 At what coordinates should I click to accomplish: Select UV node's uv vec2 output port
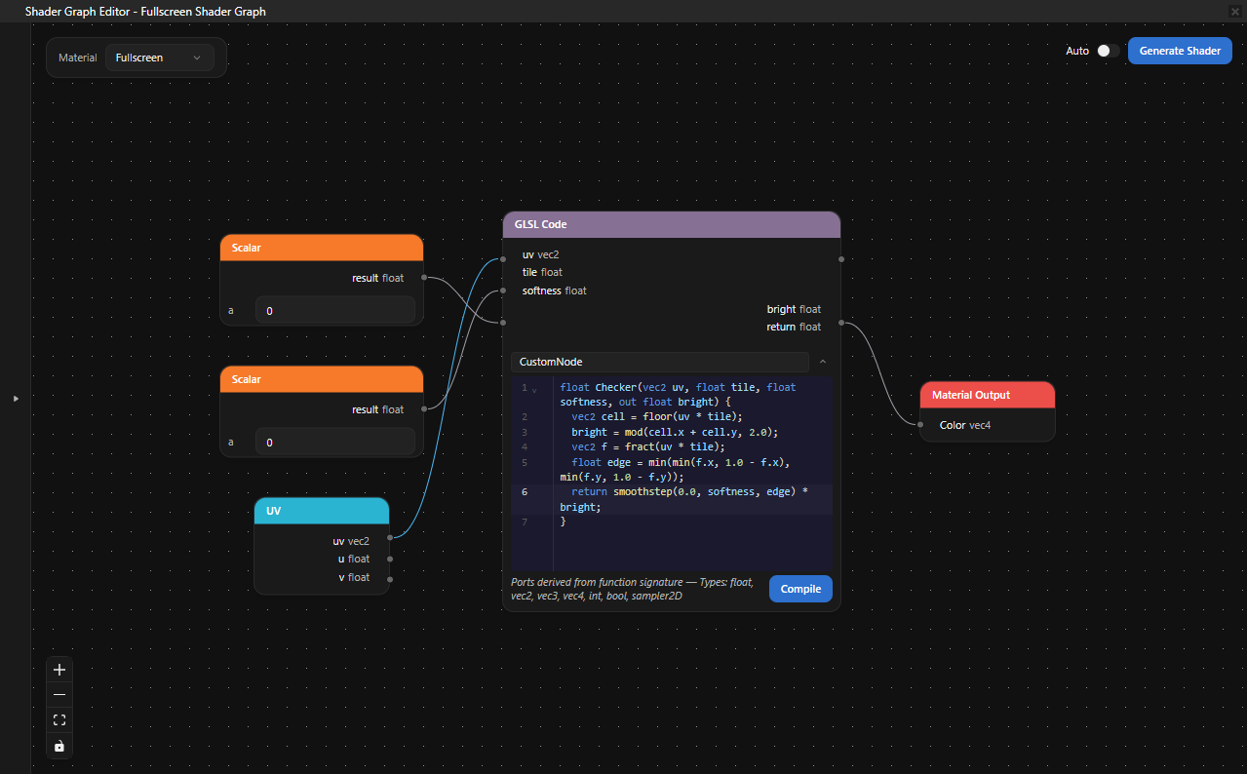(x=390, y=537)
